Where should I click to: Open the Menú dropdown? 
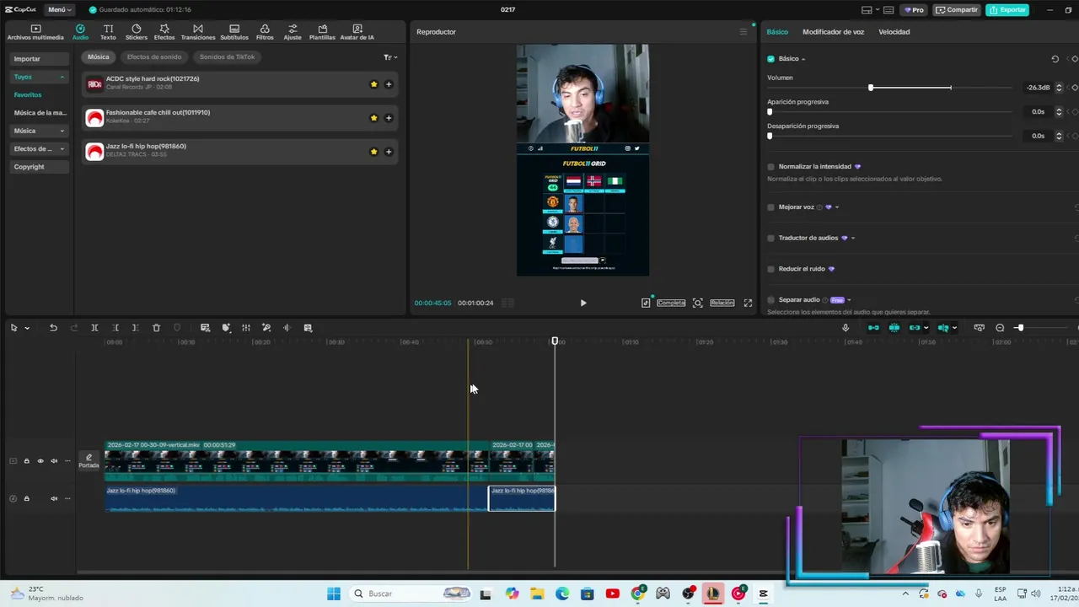click(59, 9)
